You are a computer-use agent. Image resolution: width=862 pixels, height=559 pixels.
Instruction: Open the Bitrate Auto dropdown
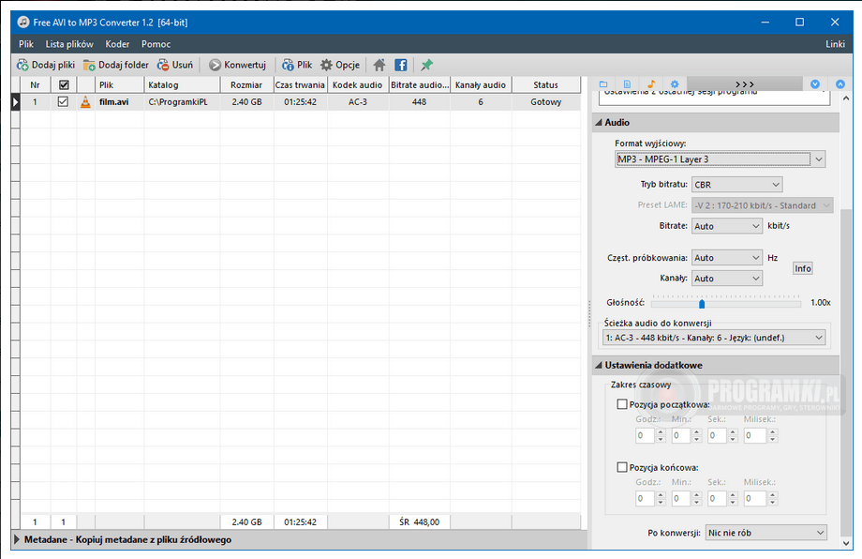[727, 226]
